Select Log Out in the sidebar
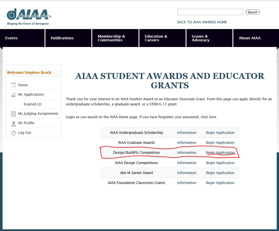This screenshot has width=279, height=231. tap(25, 132)
